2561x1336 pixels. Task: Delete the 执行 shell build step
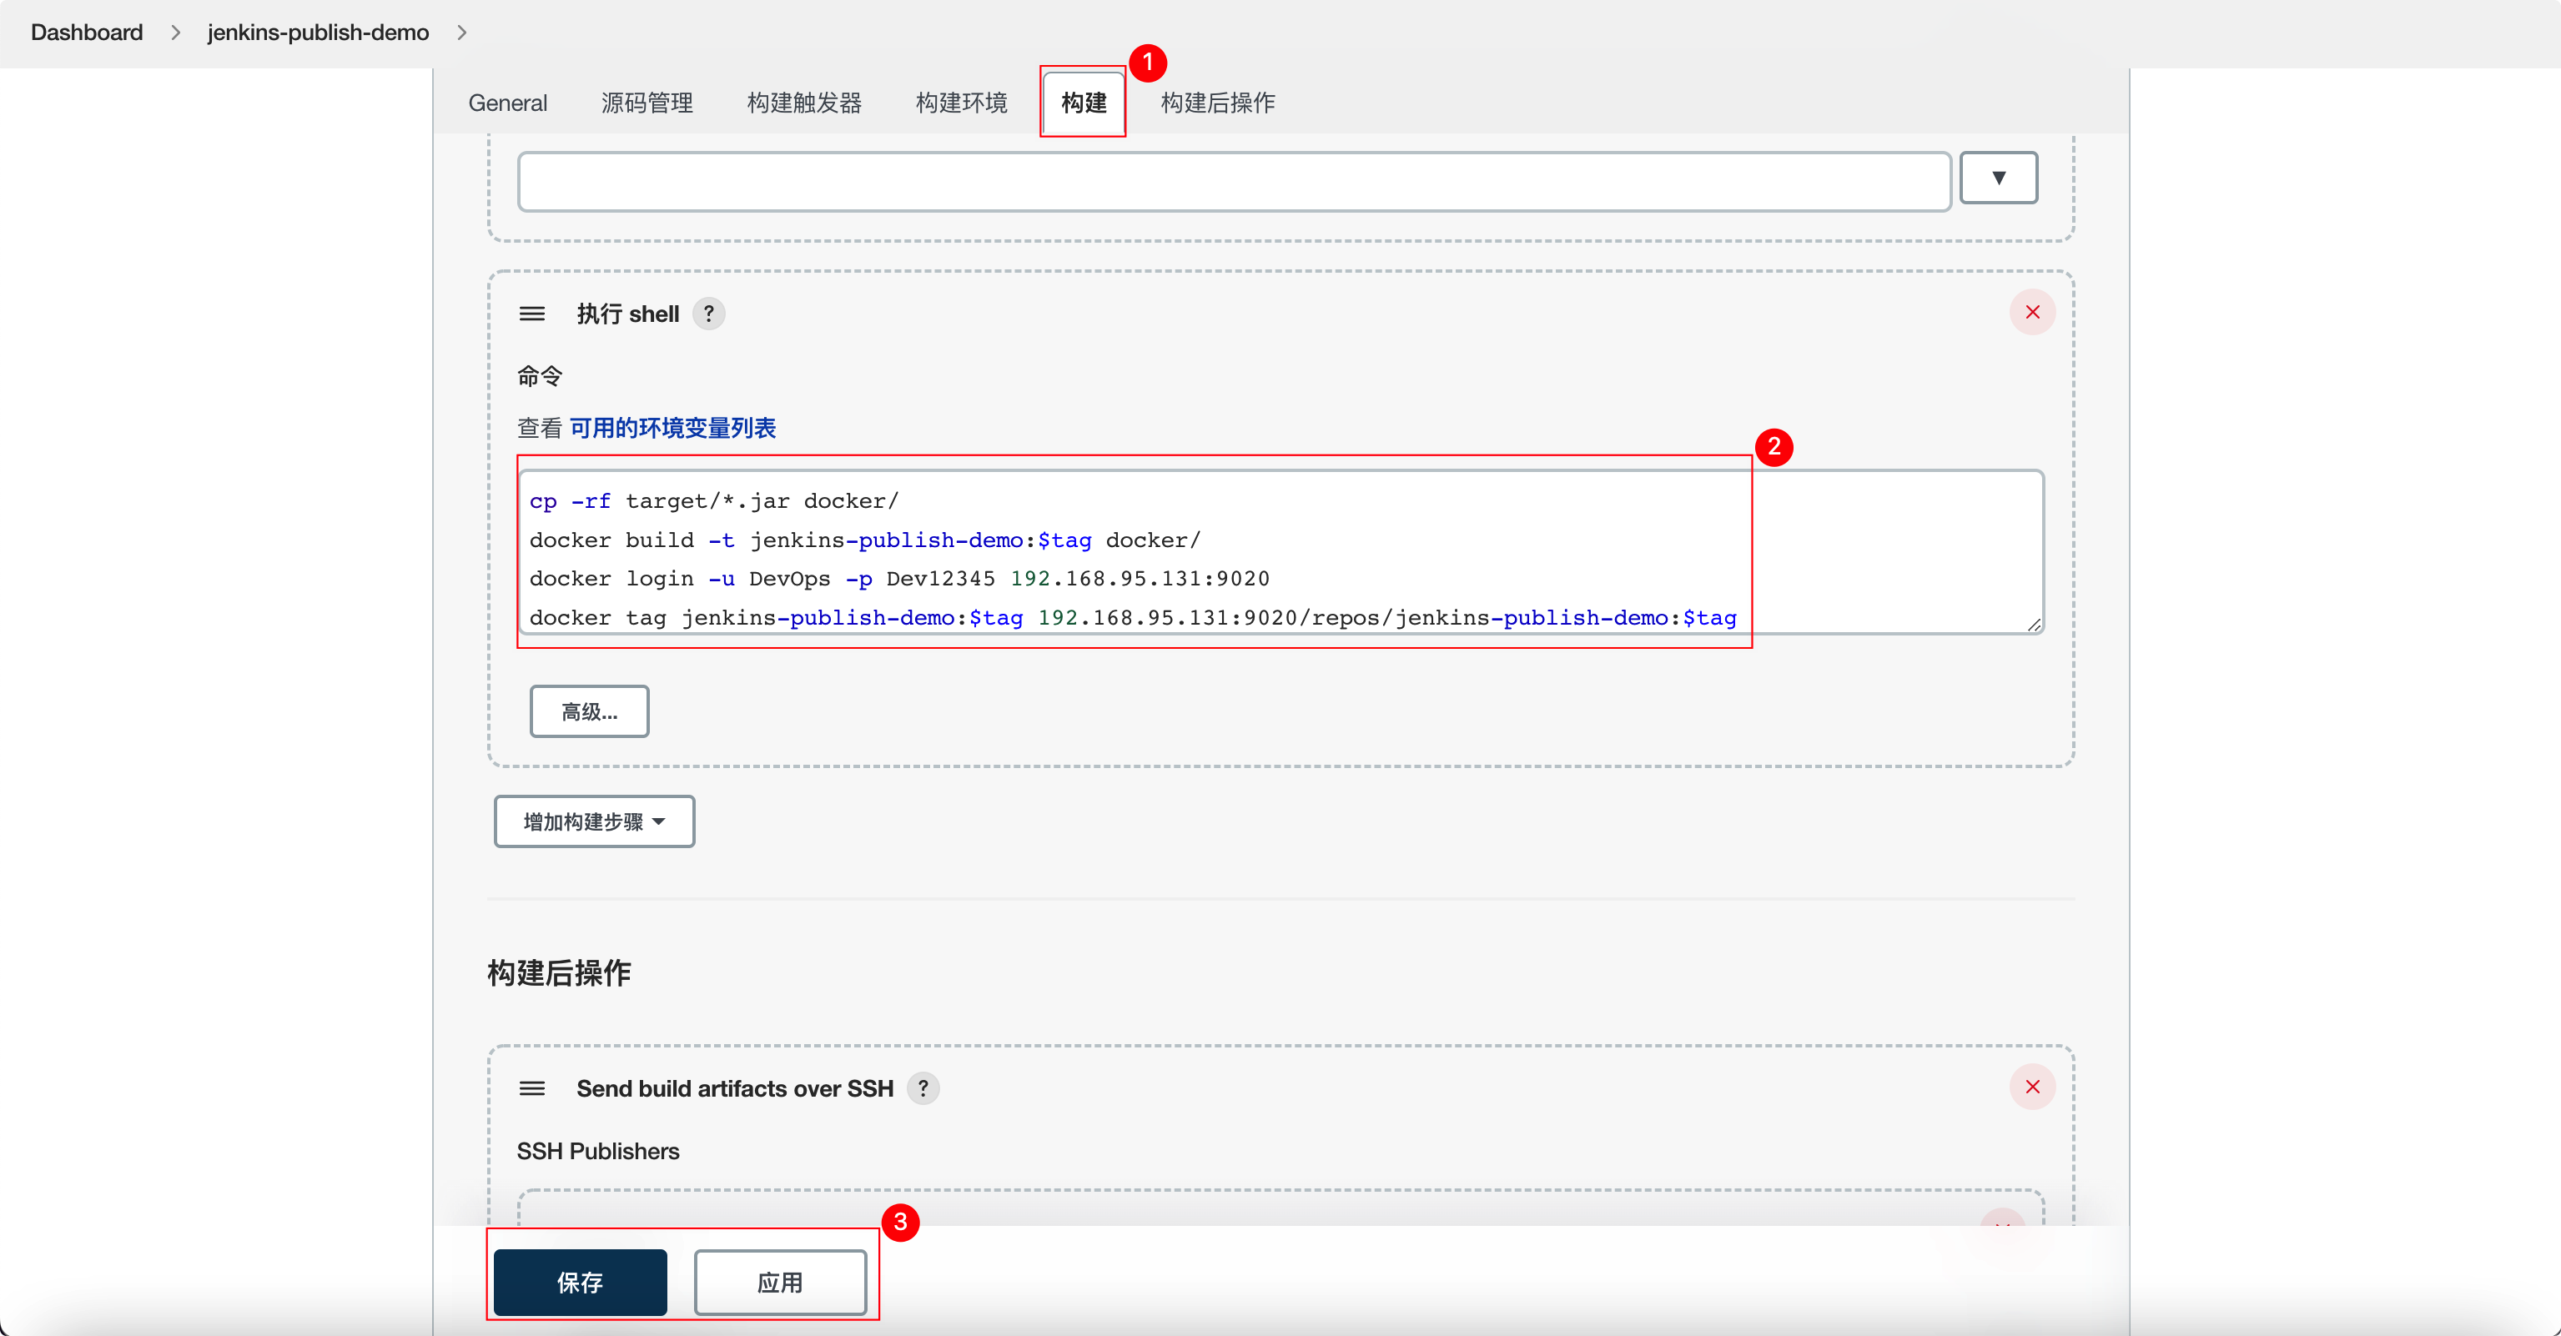pos(2031,312)
